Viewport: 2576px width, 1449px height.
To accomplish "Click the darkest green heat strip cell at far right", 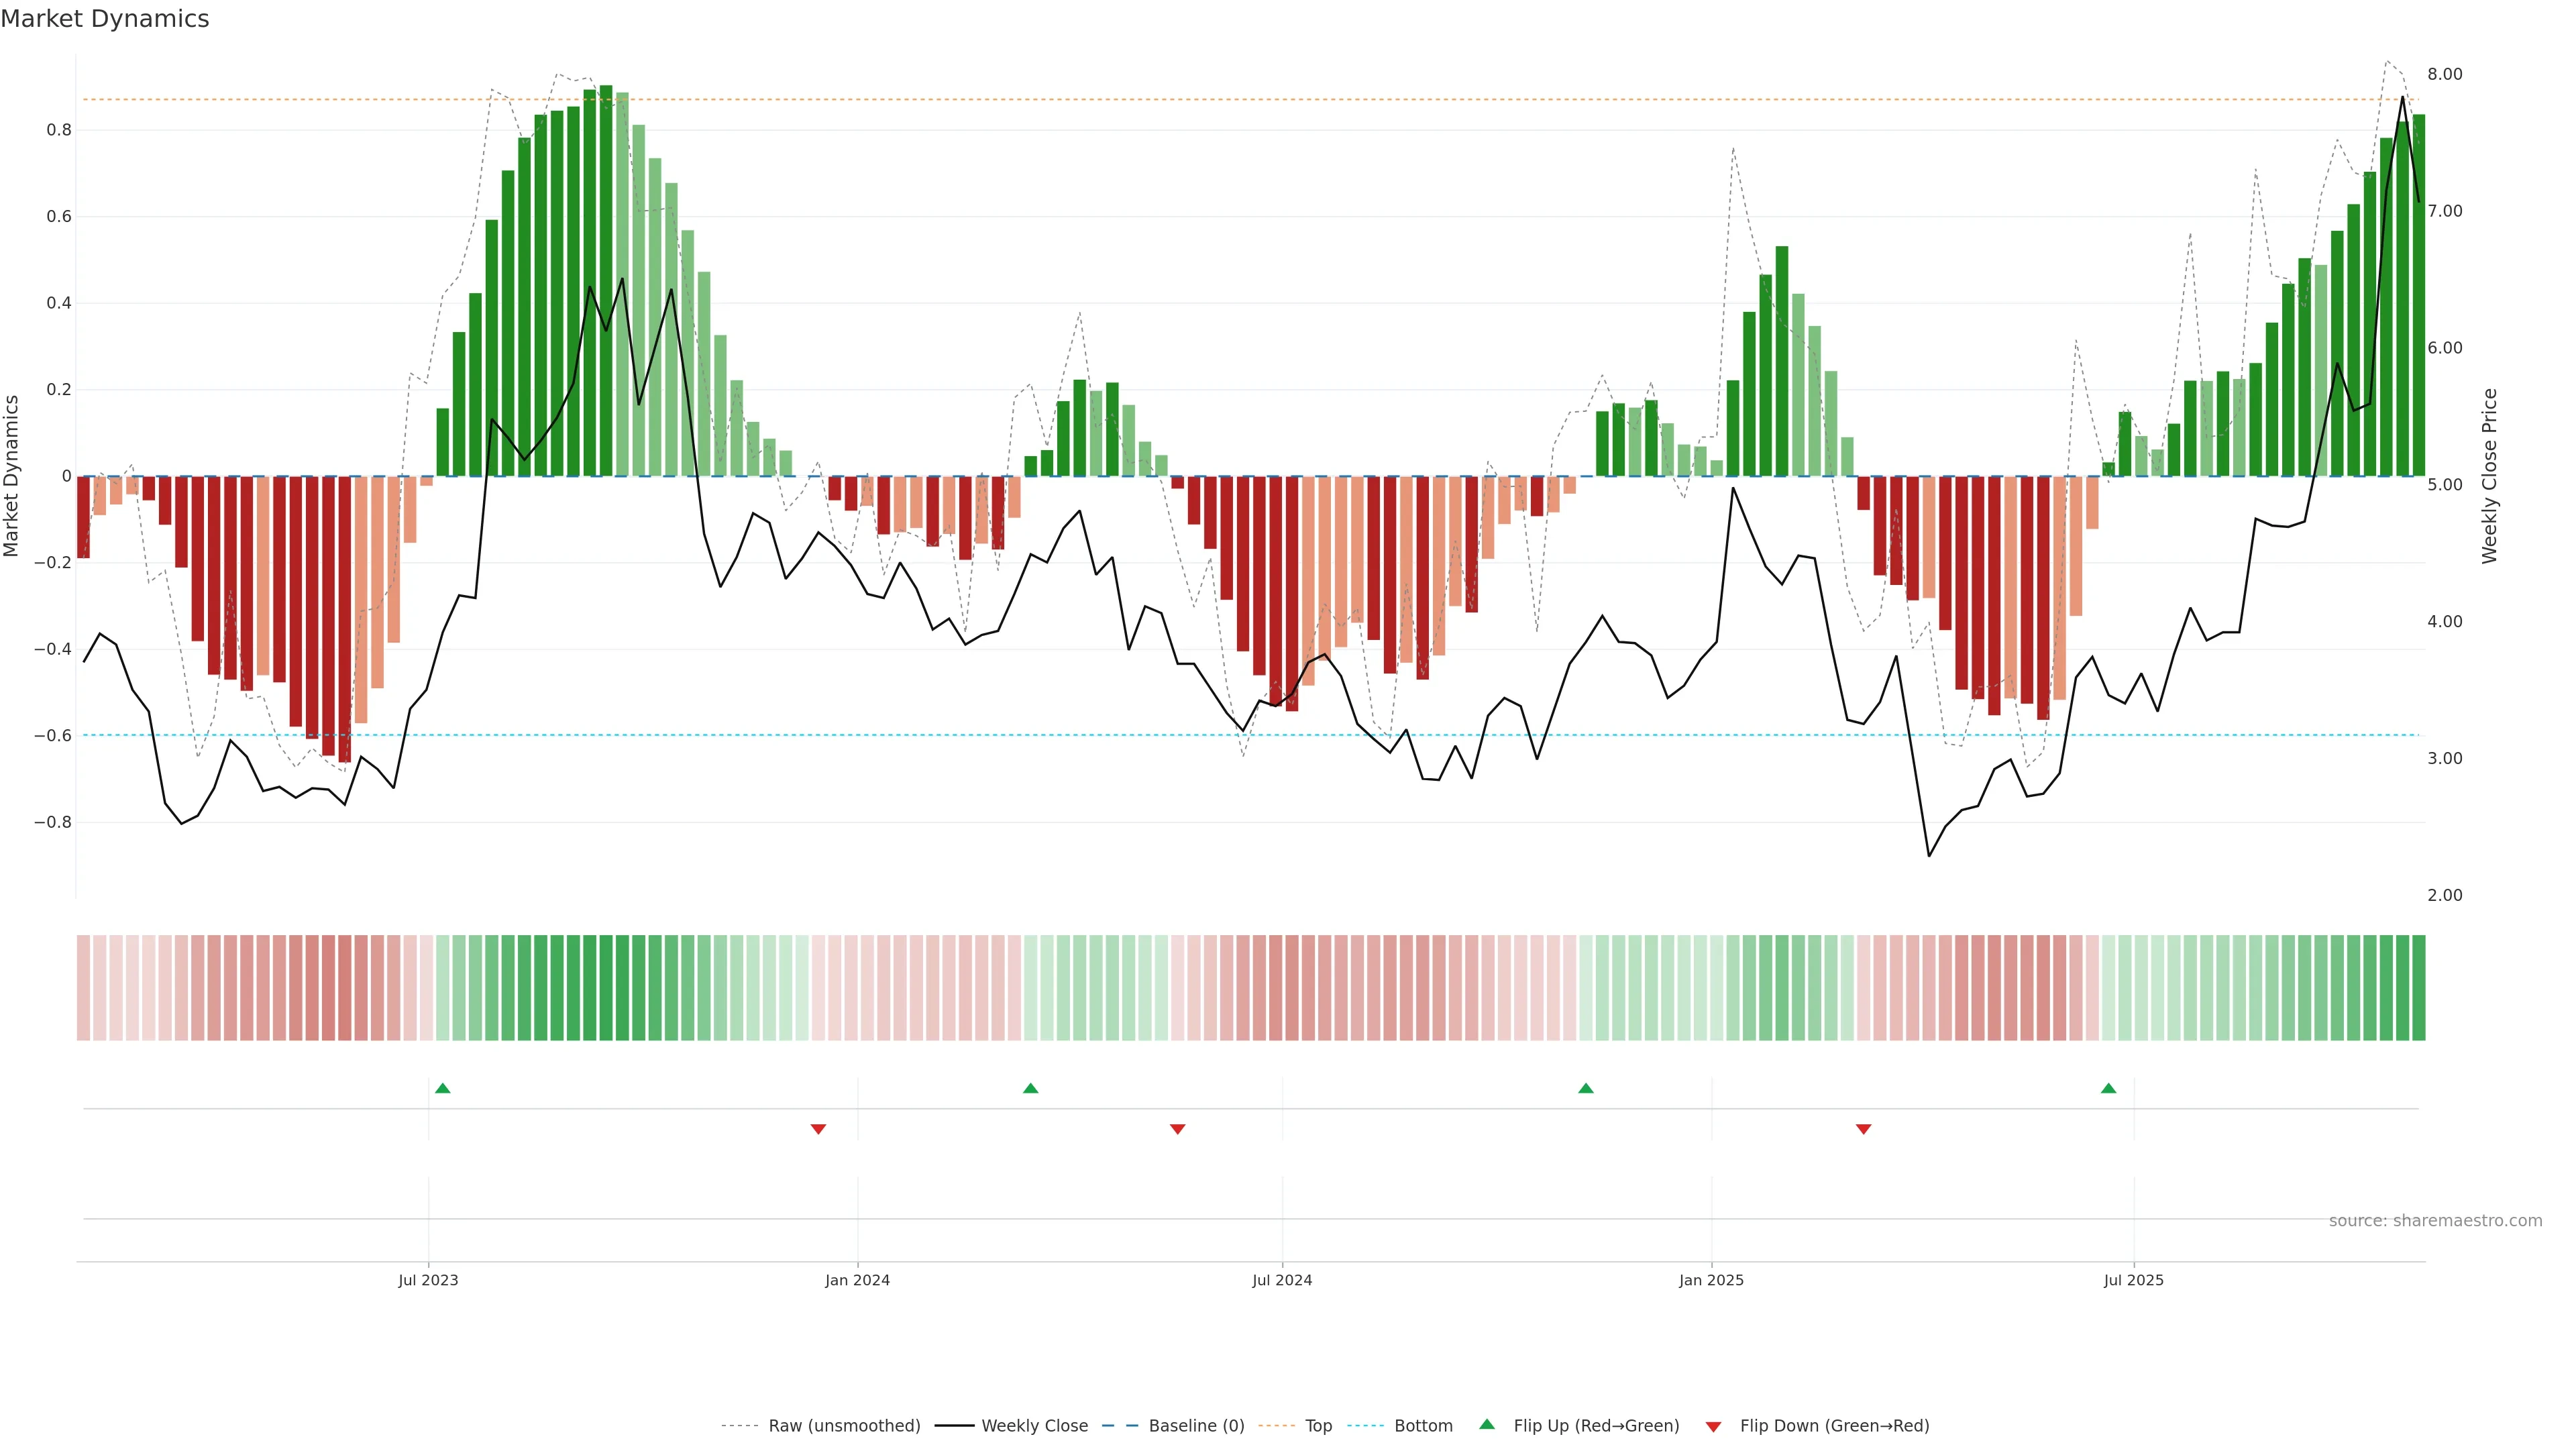I will click(2418, 988).
